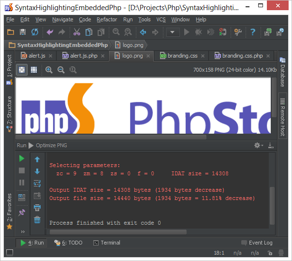
Task: Print console output with the printer icon
Action: coord(37,208)
